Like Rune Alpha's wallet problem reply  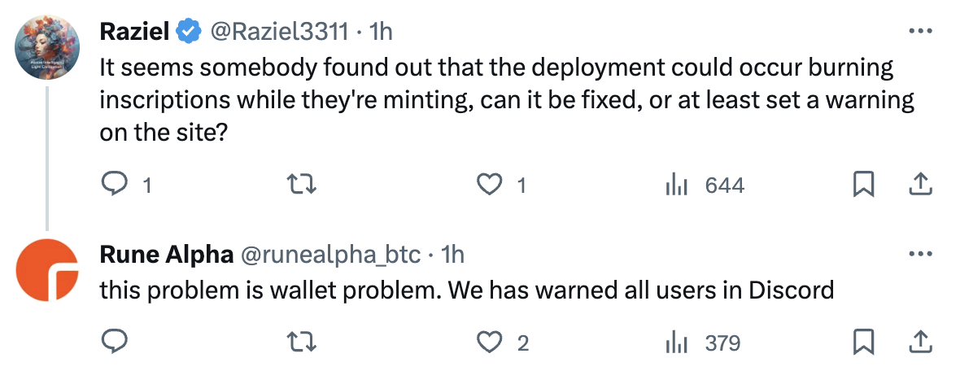point(488,343)
